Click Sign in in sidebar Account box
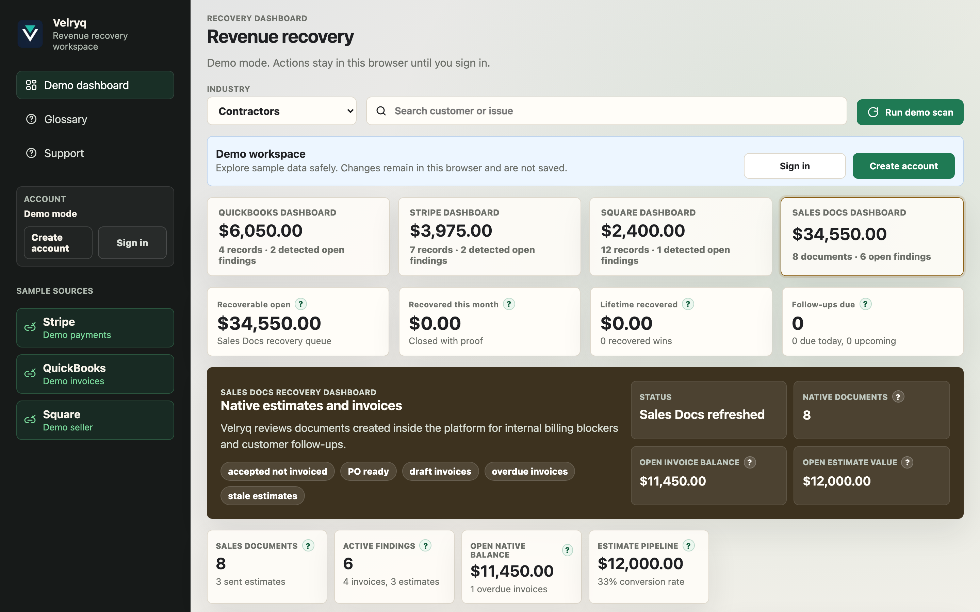 (x=132, y=242)
